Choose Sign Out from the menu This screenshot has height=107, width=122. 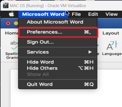[58, 42]
